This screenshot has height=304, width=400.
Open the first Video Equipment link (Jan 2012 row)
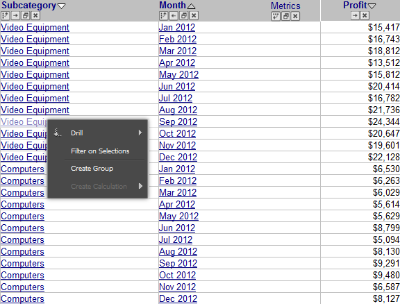(35, 27)
